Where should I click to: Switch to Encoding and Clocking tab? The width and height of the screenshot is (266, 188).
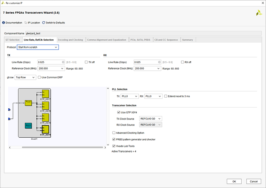[70, 40]
